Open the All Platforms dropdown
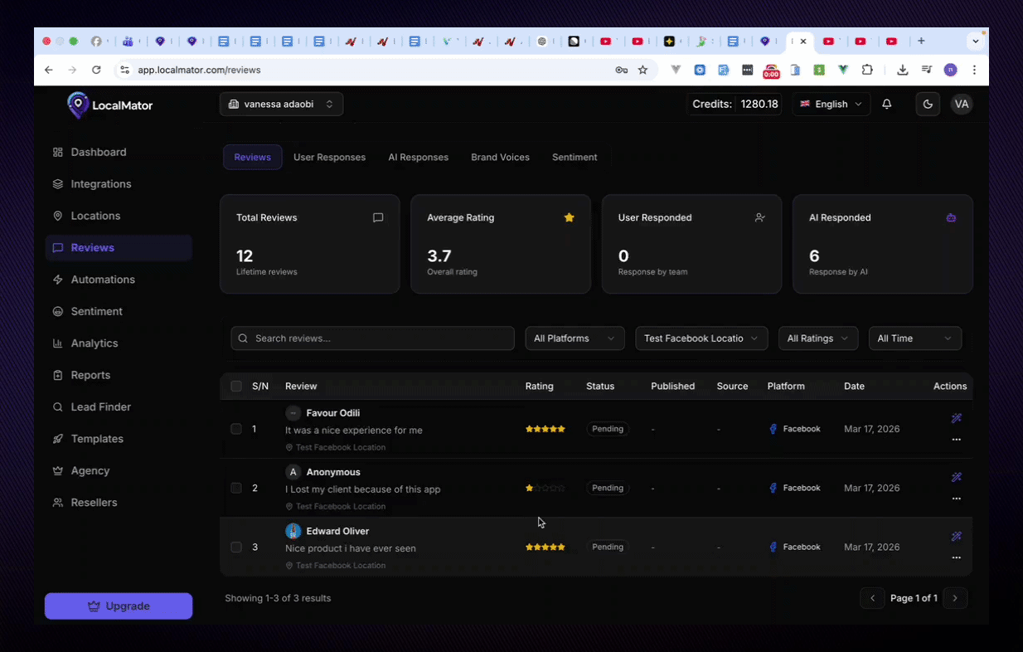 pos(575,338)
